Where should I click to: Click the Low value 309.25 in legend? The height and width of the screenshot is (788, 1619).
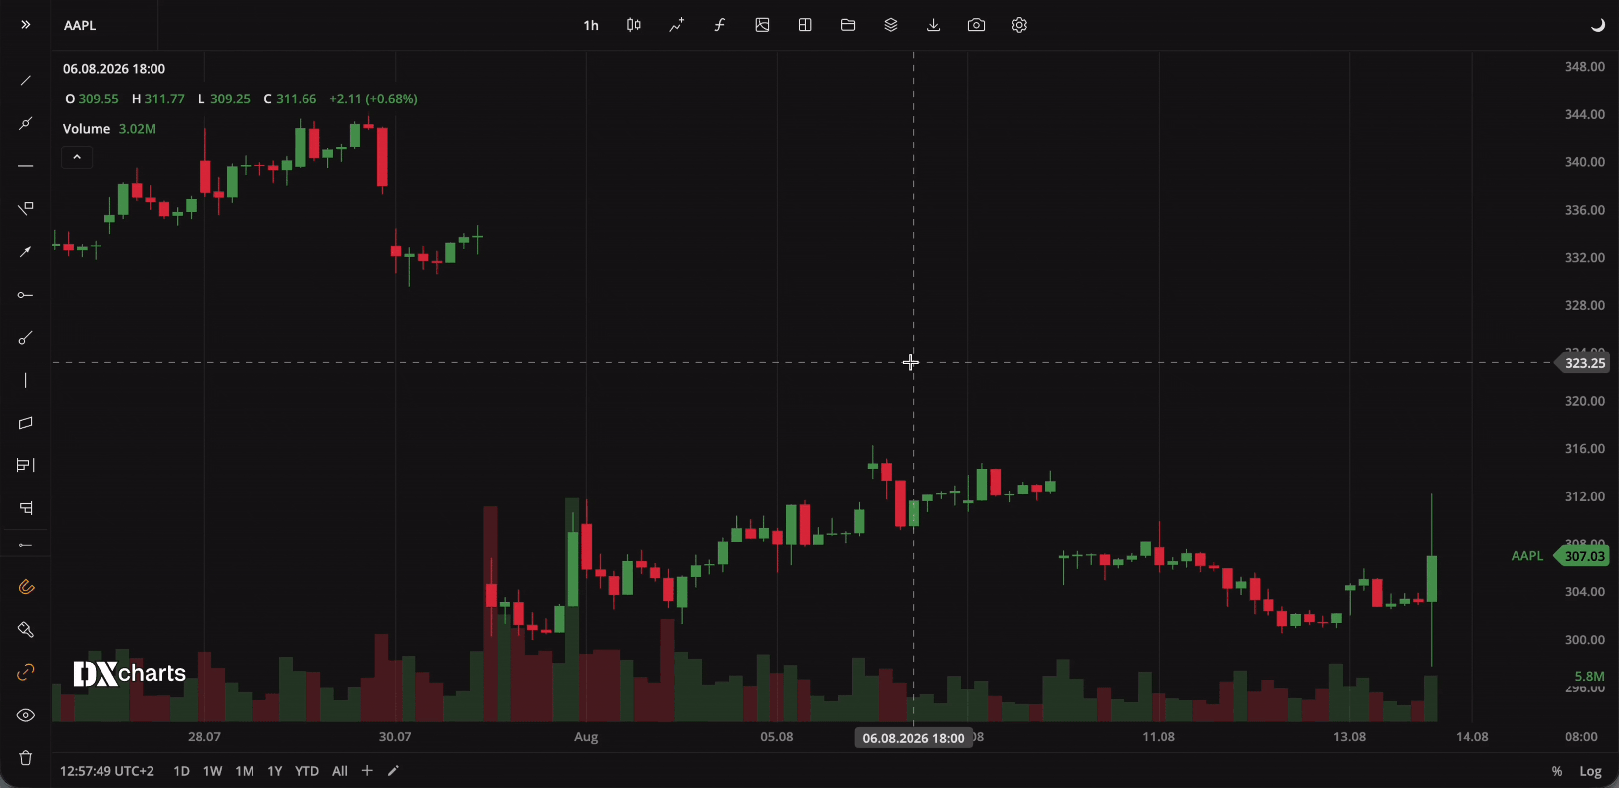230,99
